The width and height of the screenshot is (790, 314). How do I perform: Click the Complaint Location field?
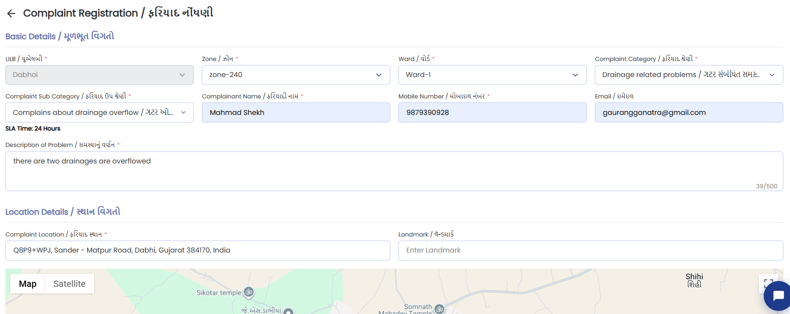198,250
